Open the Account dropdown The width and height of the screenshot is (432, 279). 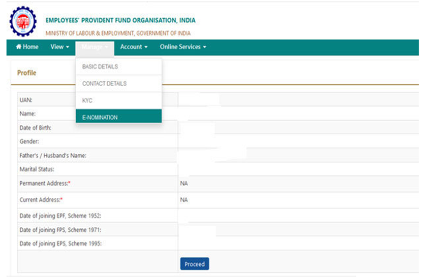click(x=134, y=47)
